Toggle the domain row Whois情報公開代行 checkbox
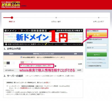The image size is (112, 101). (21, 66)
